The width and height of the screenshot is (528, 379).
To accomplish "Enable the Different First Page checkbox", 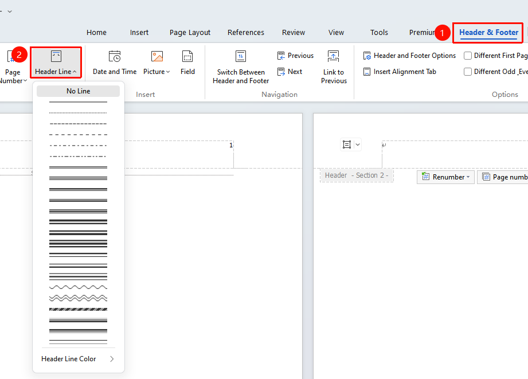I will 468,56.
